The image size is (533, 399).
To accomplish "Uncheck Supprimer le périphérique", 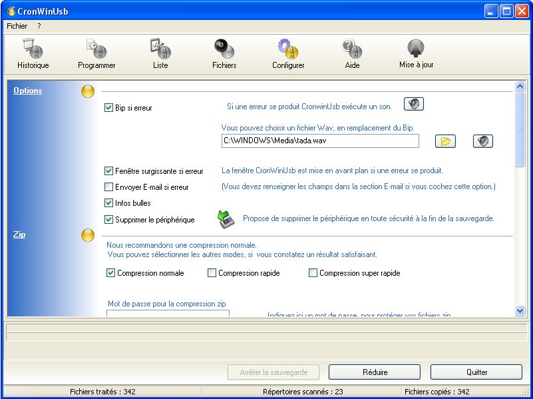I will click(x=108, y=219).
